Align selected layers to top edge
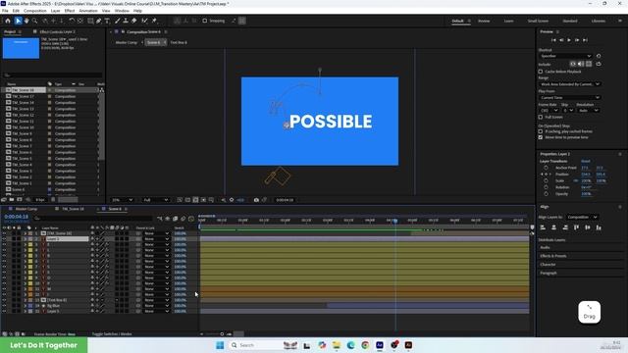The height and width of the screenshot is (353, 628). (576, 227)
